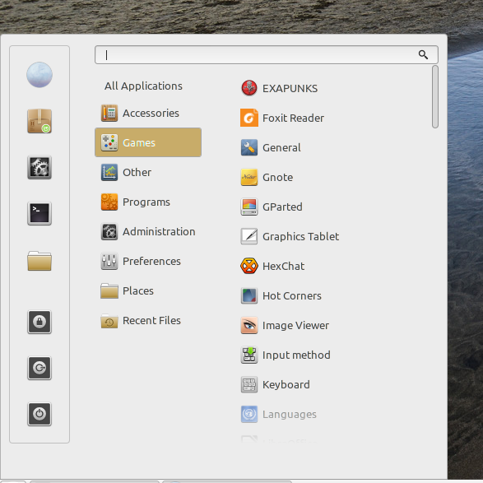The image size is (483, 483).
Task: Launch HexChat
Action: [x=272, y=266]
